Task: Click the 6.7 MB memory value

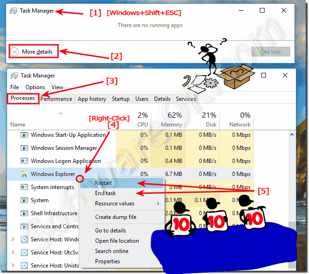Action: pyautogui.click(x=174, y=174)
